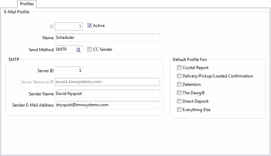
Task: Enable the CC Sender checkbox
Action: pyautogui.click(x=90, y=49)
